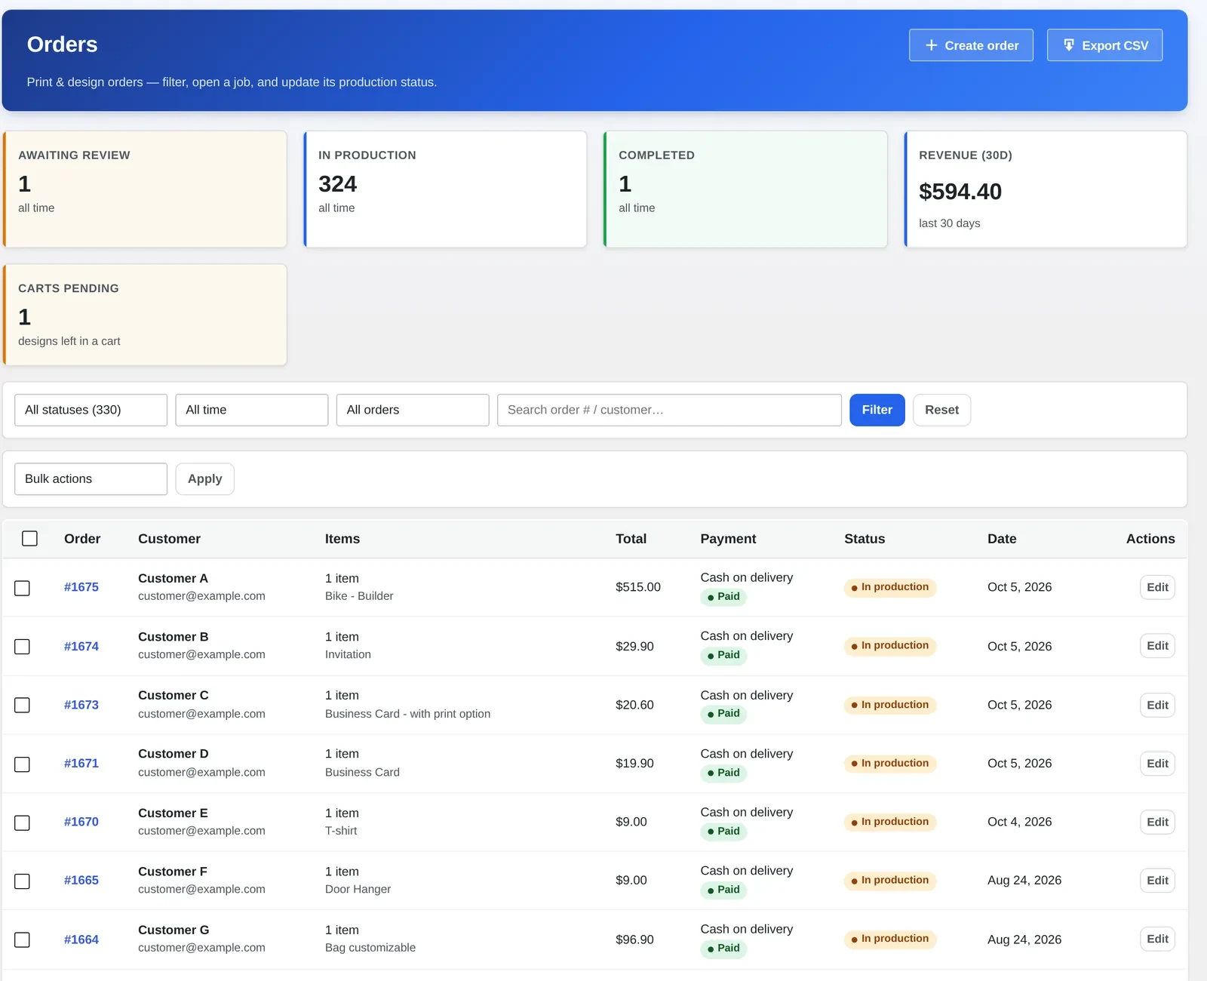1207x981 pixels.
Task: Click the Revenue (30D) card
Action: click(x=1046, y=189)
